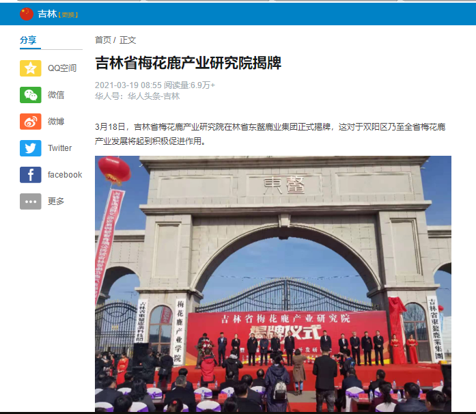
Task: Open more share options ellipsis icon
Action: coord(31,202)
